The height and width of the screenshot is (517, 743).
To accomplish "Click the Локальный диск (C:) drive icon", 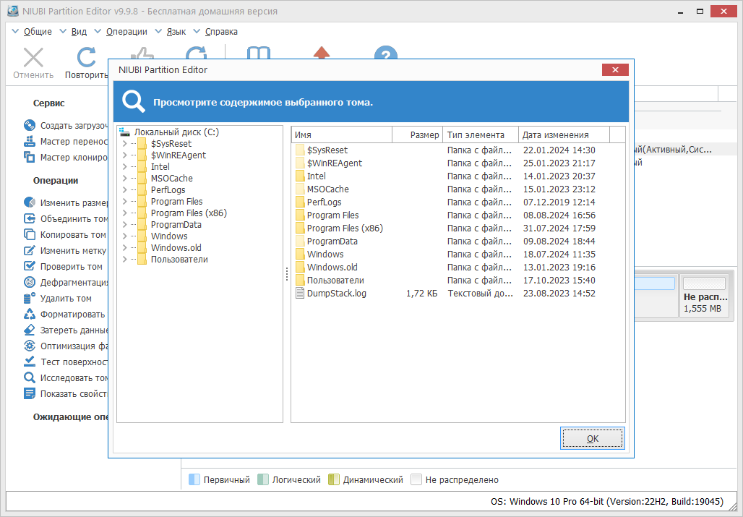I will point(124,132).
